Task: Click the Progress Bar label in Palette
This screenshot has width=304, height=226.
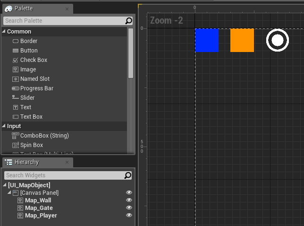Action: [x=37, y=88]
